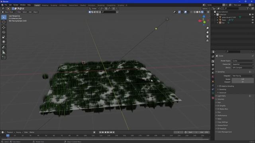
Task: Switch perspective/orthographic grid icon
Action: pyautogui.click(x=208, y=41)
